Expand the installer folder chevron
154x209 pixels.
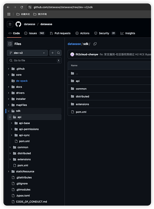coord(8,99)
